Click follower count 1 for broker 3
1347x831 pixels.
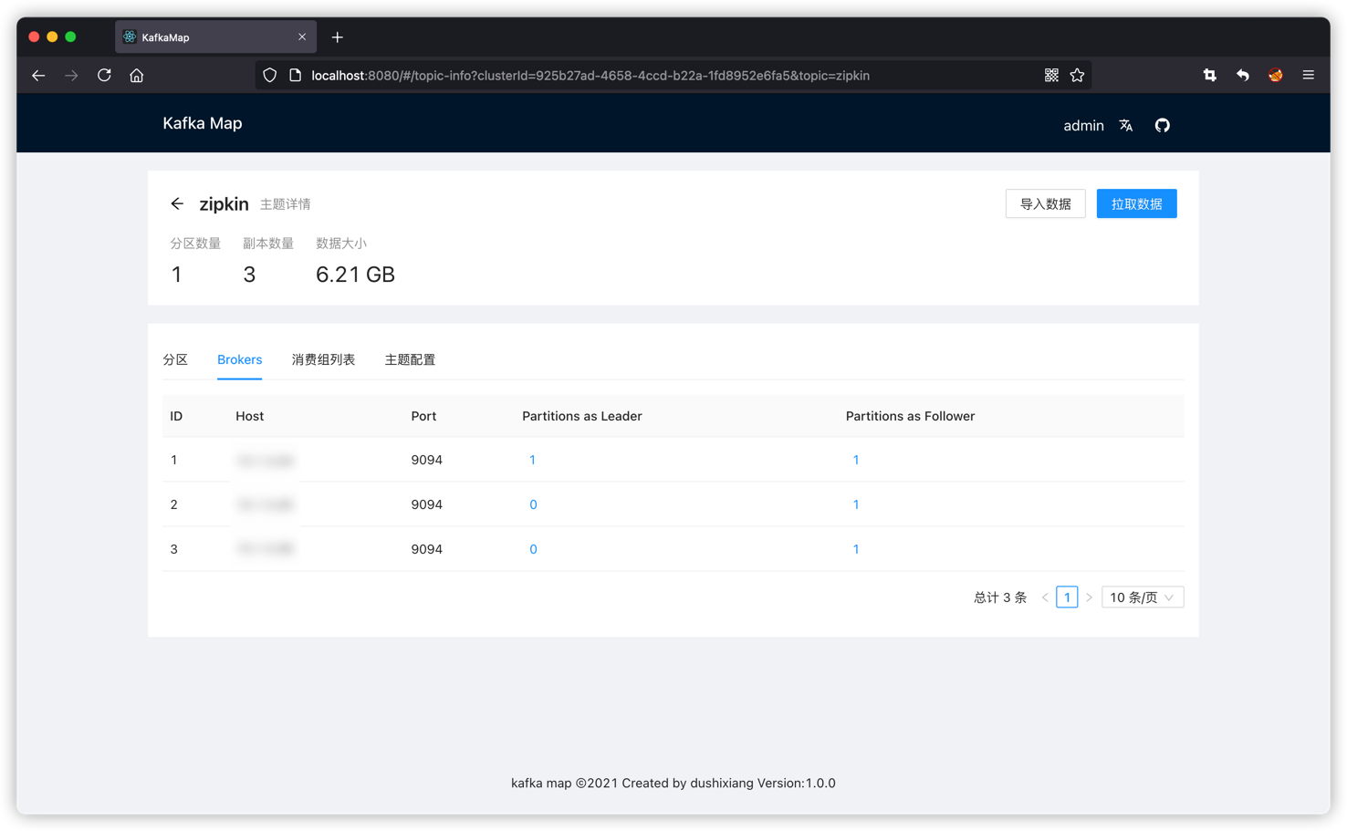point(855,549)
